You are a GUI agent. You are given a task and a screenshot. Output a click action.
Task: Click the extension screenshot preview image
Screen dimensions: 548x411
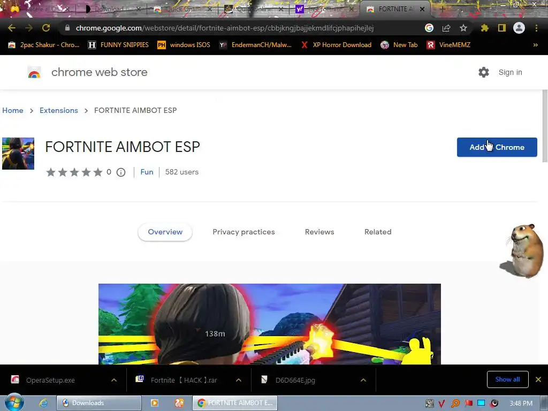[270, 324]
